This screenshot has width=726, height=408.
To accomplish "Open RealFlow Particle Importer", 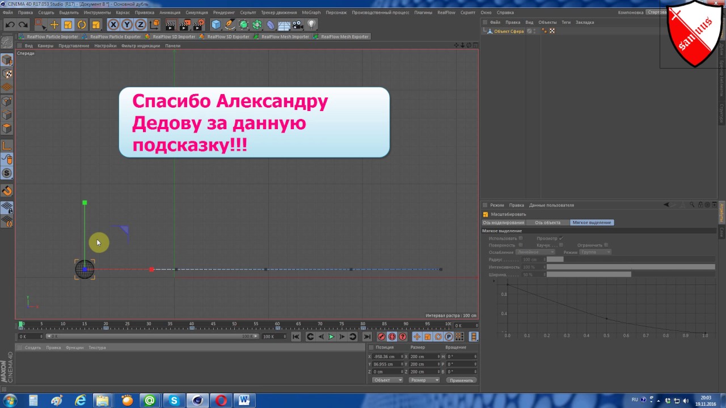I will tap(49, 37).
